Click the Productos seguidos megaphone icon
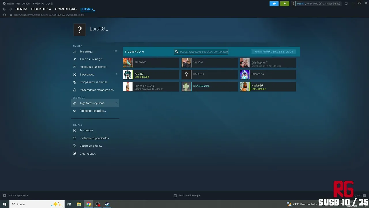Image resolution: width=369 pixels, height=208 pixels. pyautogui.click(x=74, y=111)
